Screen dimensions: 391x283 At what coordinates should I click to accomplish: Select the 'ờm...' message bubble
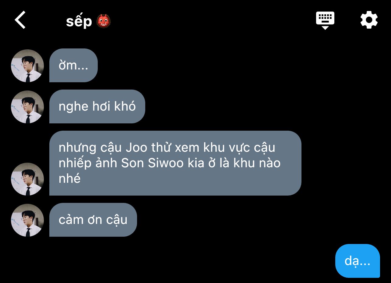click(73, 65)
